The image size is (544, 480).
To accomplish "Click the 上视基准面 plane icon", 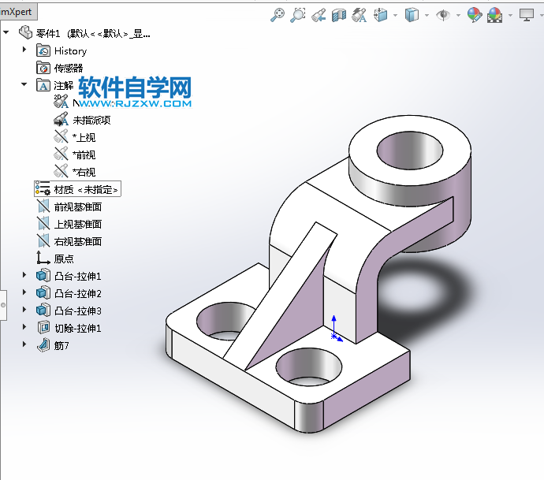I will tap(43, 223).
